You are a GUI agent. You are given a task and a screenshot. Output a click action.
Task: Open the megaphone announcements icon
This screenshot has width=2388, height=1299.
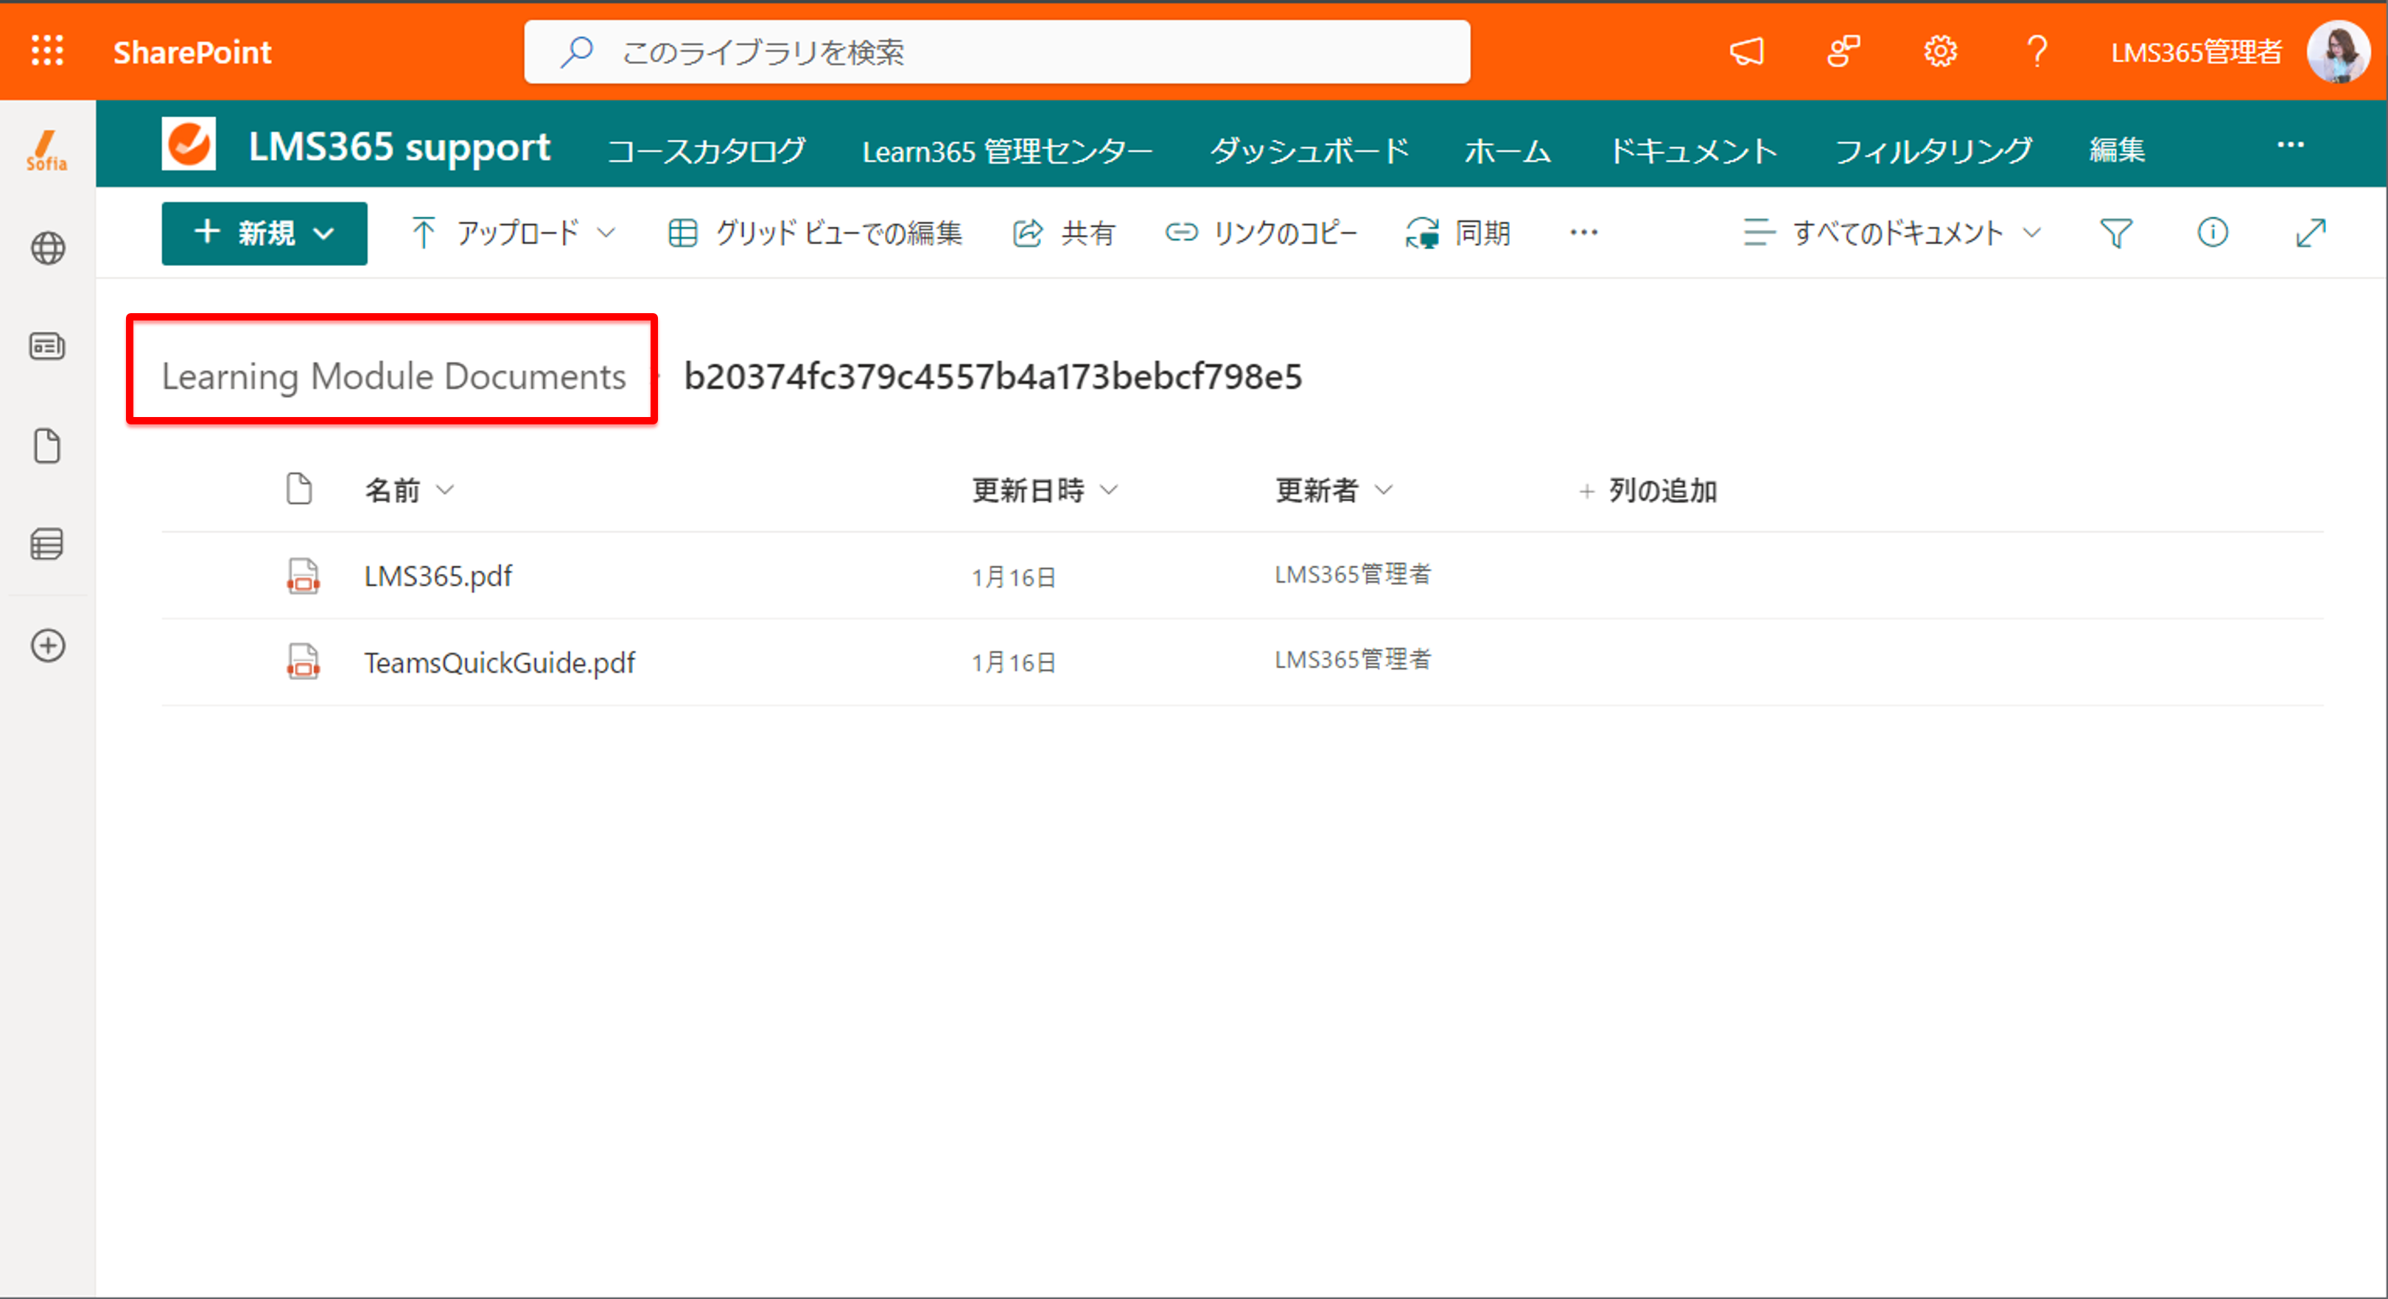tap(1746, 51)
